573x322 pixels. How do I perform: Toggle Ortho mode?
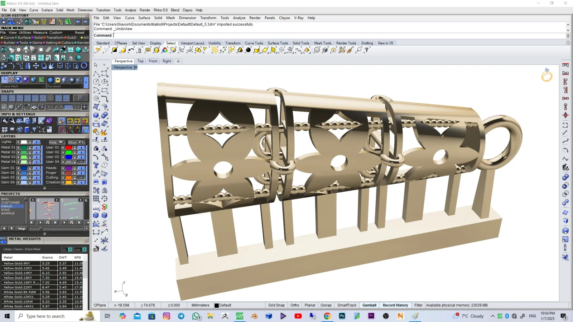[295, 305]
